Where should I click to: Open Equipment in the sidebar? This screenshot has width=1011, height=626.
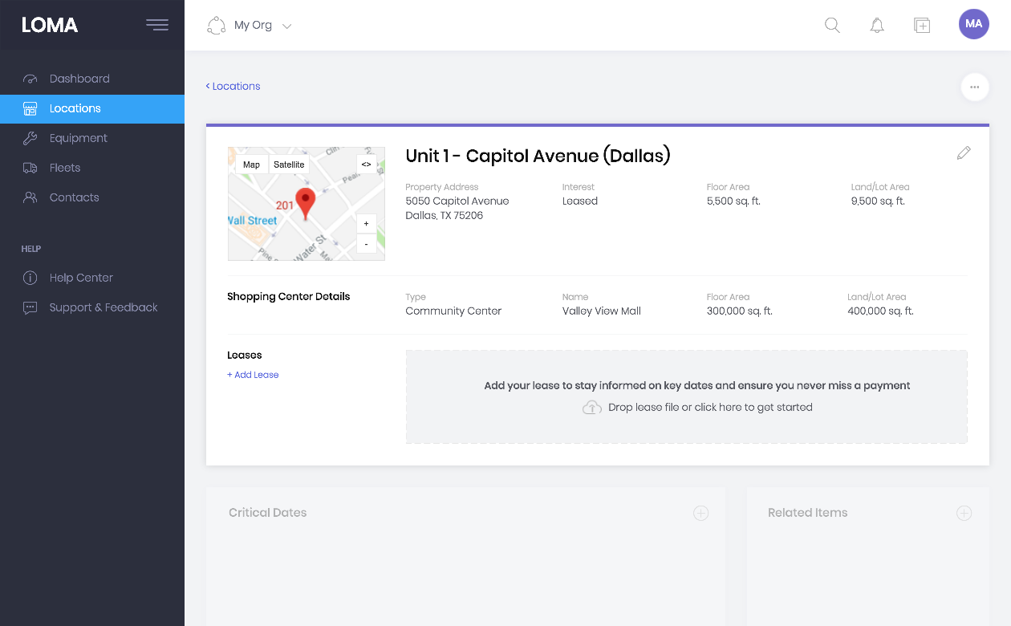coord(78,138)
